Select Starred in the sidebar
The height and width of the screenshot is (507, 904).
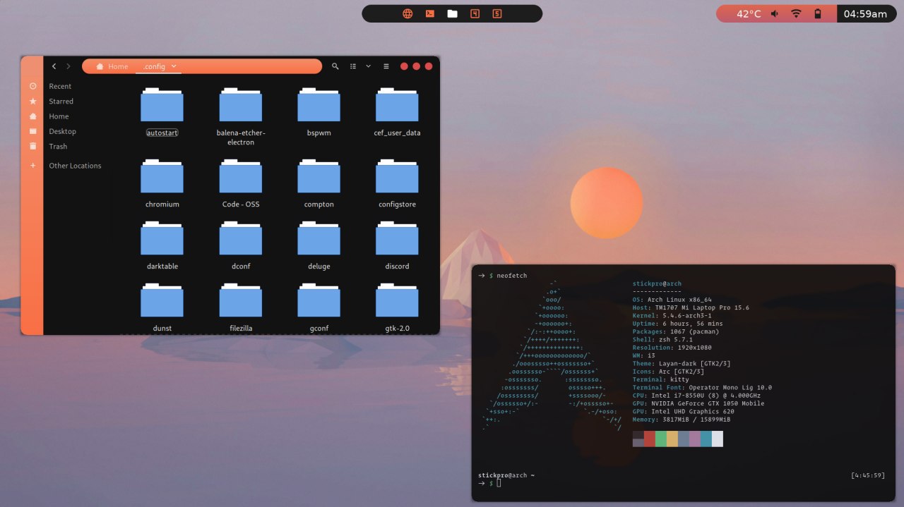pyautogui.click(x=61, y=102)
